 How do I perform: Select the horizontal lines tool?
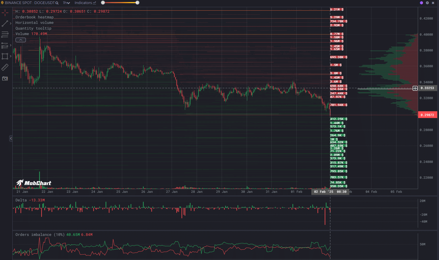(x=5, y=34)
